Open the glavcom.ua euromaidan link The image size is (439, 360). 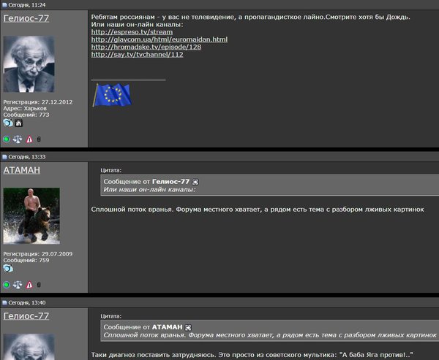160,39
